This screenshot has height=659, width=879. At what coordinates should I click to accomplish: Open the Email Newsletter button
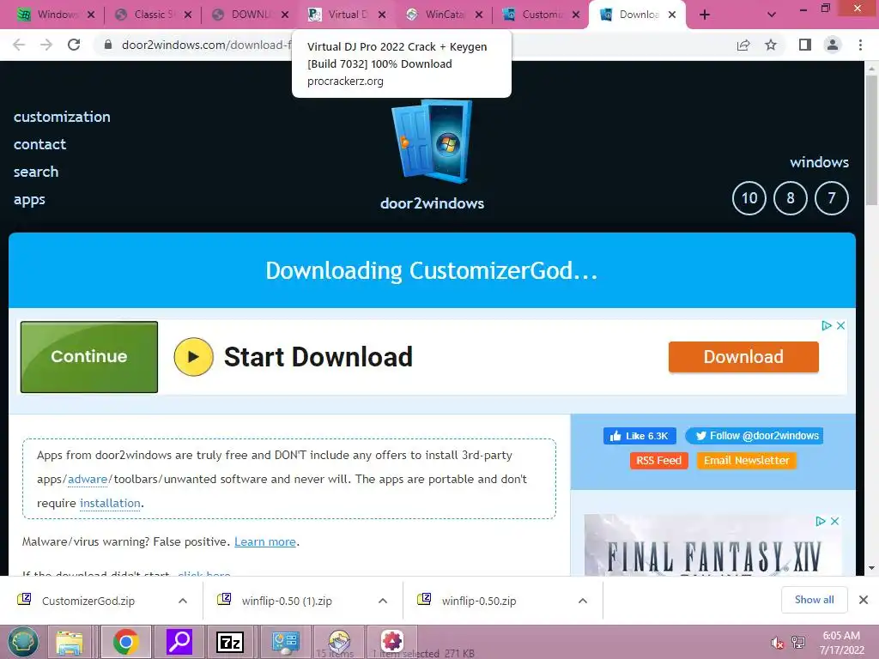point(746,460)
